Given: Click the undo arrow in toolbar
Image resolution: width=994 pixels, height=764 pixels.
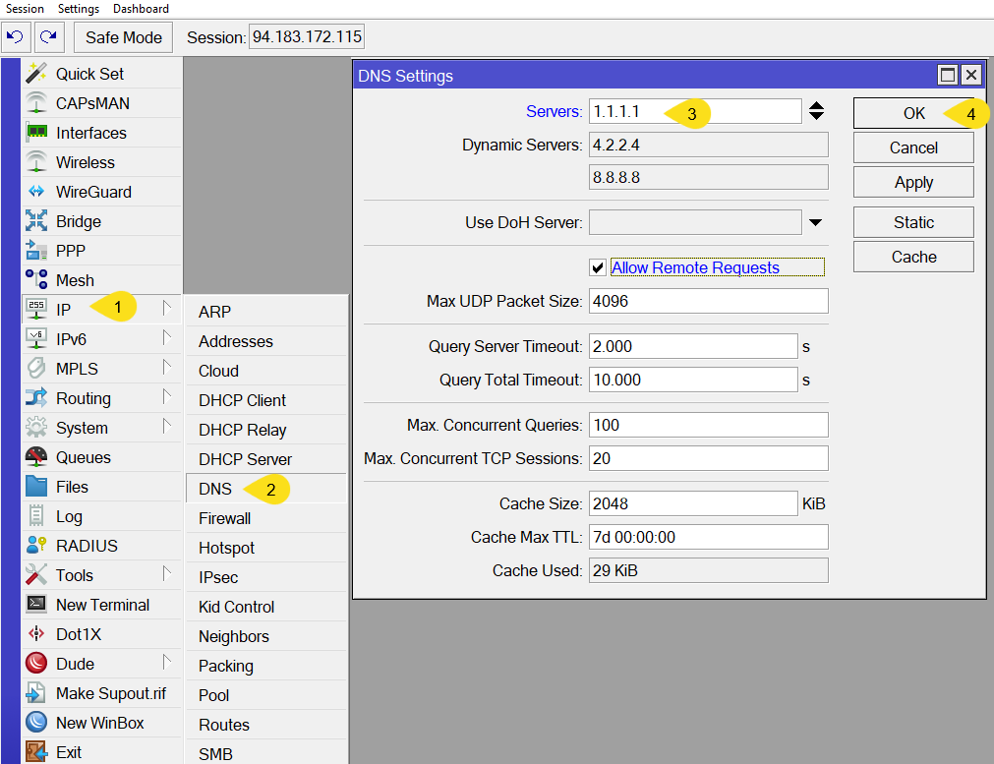Looking at the screenshot, I should [15, 38].
